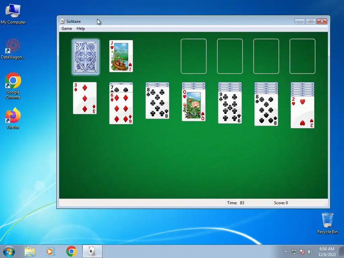Click the volume speaker tray icon
The height and width of the screenshot is (258, 344).
[x=310, y=252]
